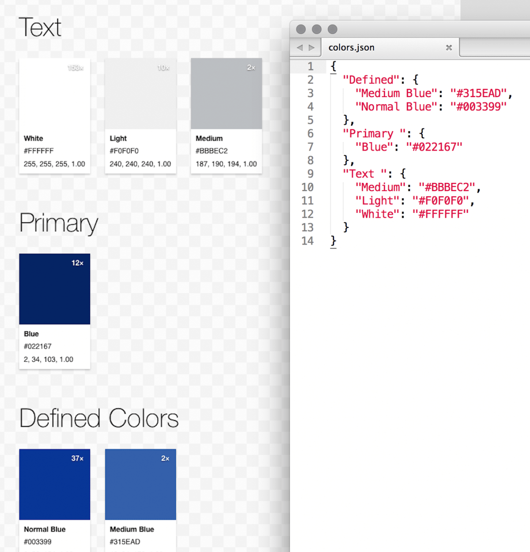This screenshot has width=530, height=552.
Task: Click the hex value #FFFFFF under White
Action: click(x=38, y=151)
